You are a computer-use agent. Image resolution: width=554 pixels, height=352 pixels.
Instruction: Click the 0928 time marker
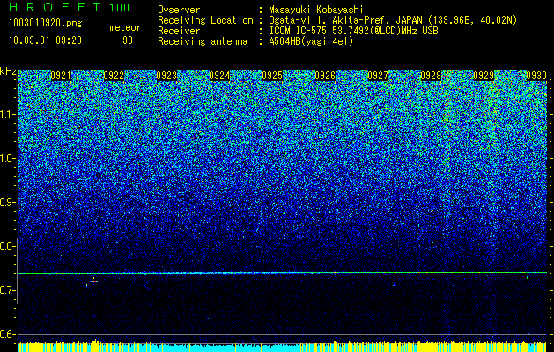(431, 76)
